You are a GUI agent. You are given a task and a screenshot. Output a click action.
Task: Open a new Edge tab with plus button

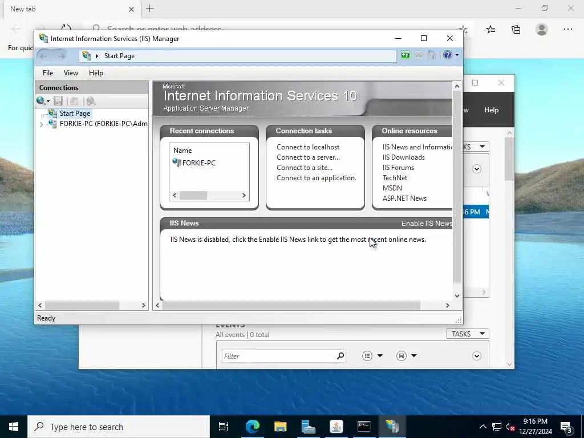(x=150, y=9)
